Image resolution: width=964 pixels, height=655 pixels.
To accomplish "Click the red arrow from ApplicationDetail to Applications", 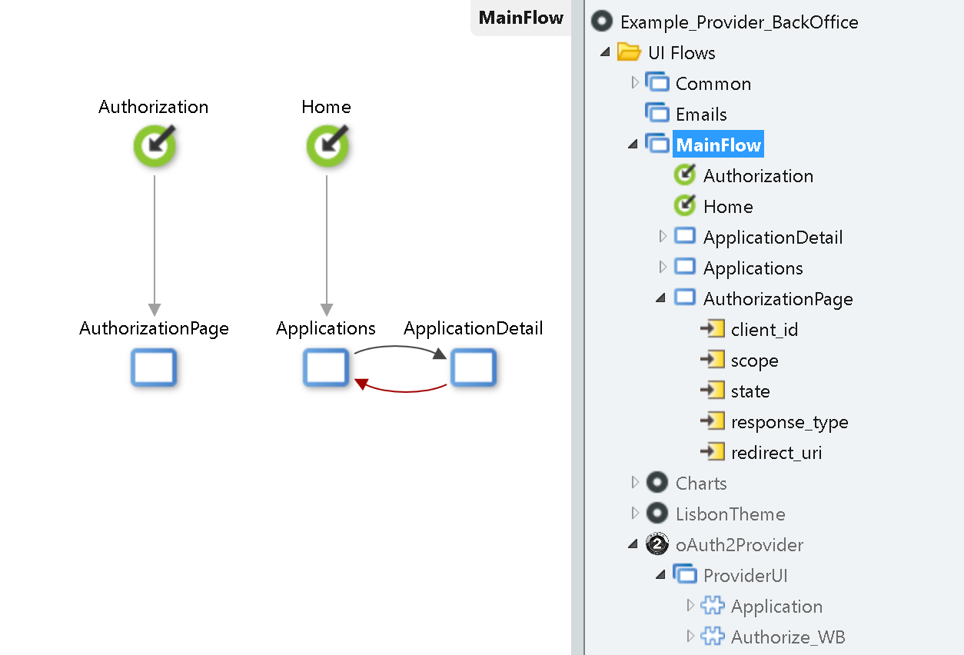I will coord(401,391).
